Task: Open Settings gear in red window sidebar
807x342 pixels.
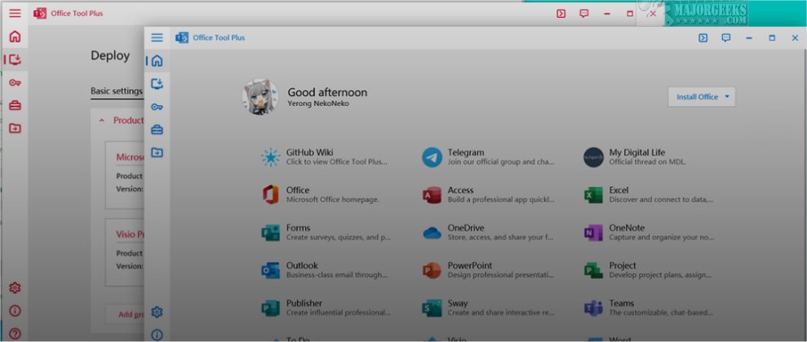Action: click(x=15, y=288)
